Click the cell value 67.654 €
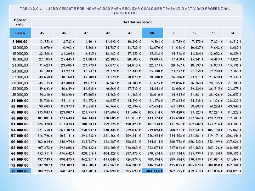The image size is (255, 191). pos(156,106)
